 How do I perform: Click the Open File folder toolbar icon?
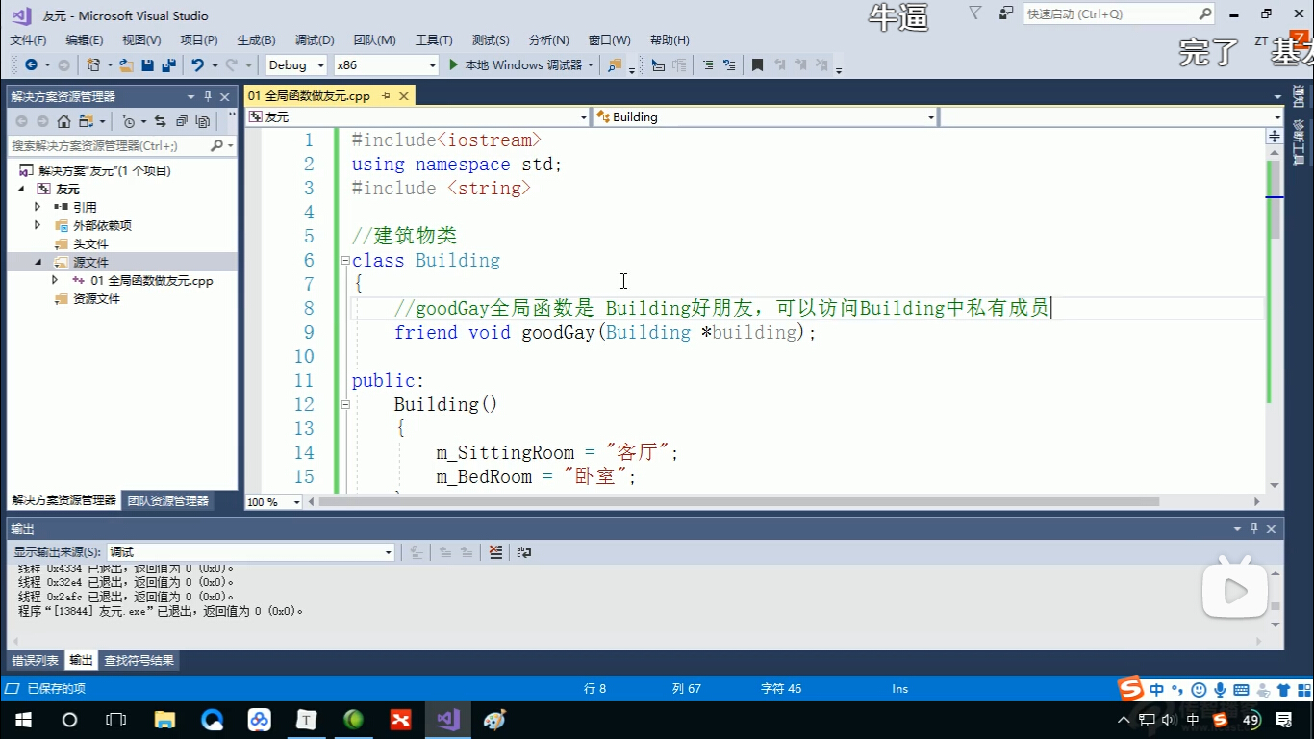pyautogui.click(x=126, y=65)
